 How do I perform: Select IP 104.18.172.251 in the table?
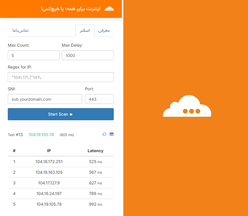[49, 162]
